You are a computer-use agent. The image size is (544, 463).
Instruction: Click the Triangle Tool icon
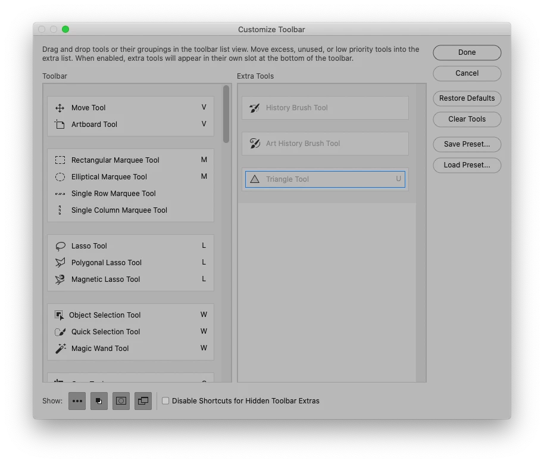point(255,179)
